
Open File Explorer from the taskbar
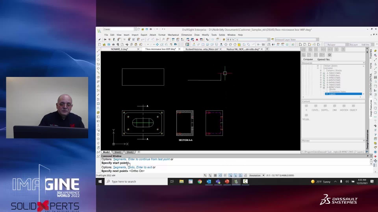click(x=181, y=181)
